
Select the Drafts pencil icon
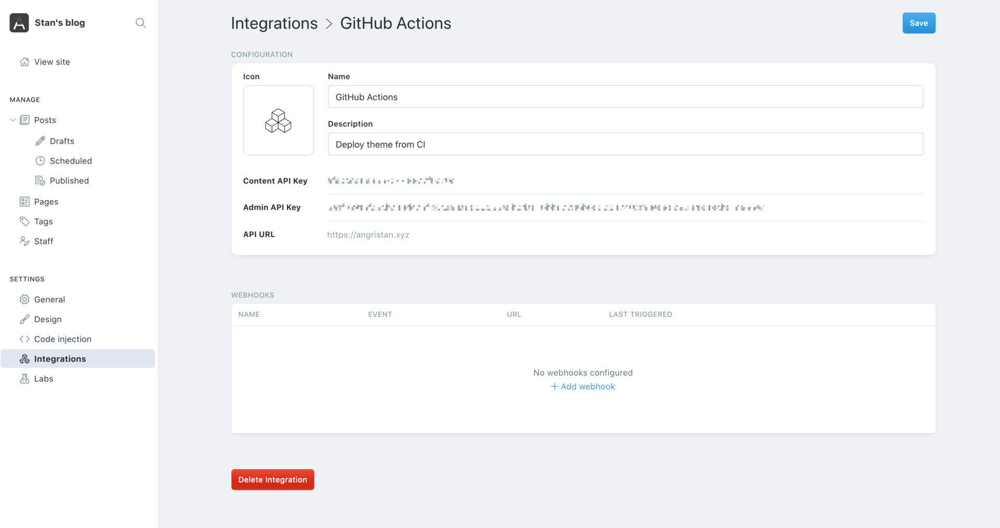pos(40,140)
